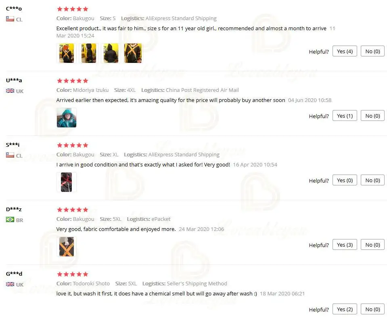This screenshot has height=318, width=387.
Task: Click the five-star rating on G***d's review
Action: [x=73, y=274]
